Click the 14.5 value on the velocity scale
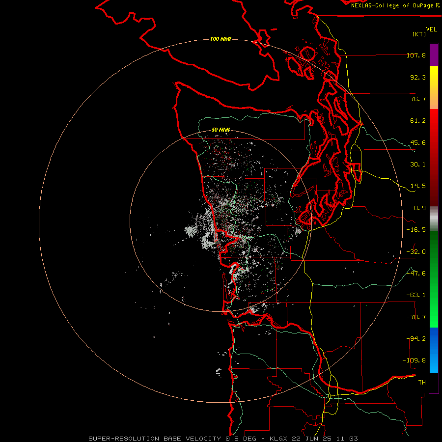Image resolution: width=442 pixels, height=442 pixels. (x=418, y=186)
